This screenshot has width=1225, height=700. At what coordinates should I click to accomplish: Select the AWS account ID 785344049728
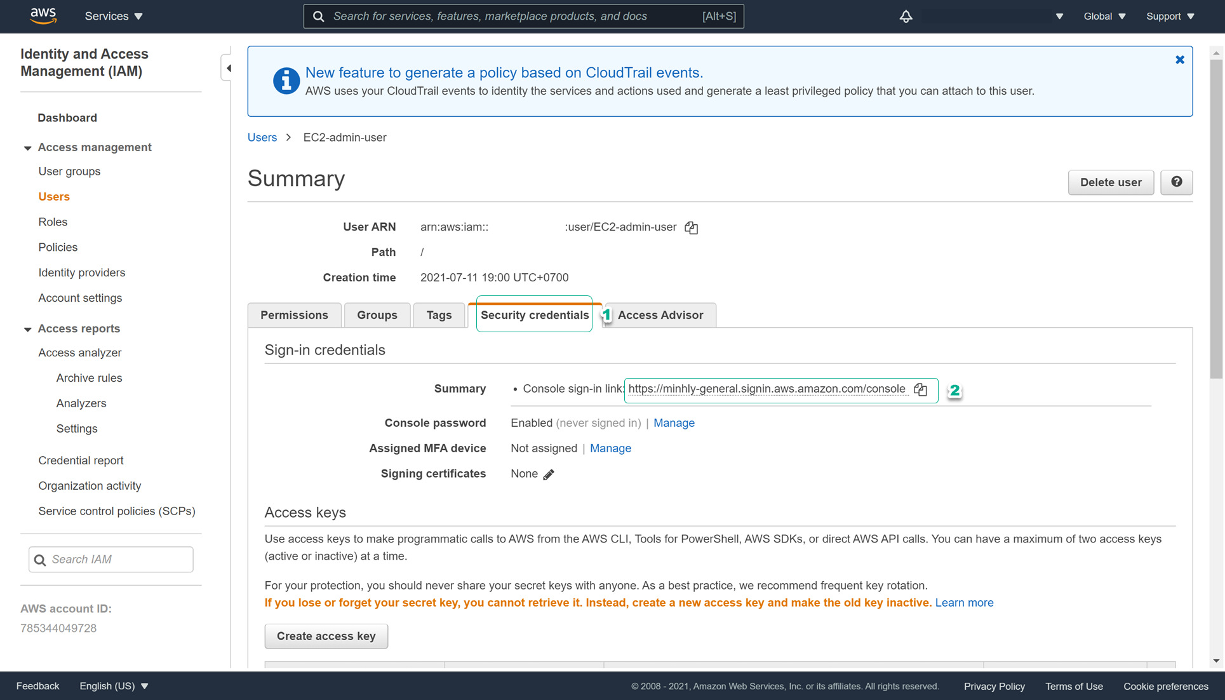coord(58,629)
